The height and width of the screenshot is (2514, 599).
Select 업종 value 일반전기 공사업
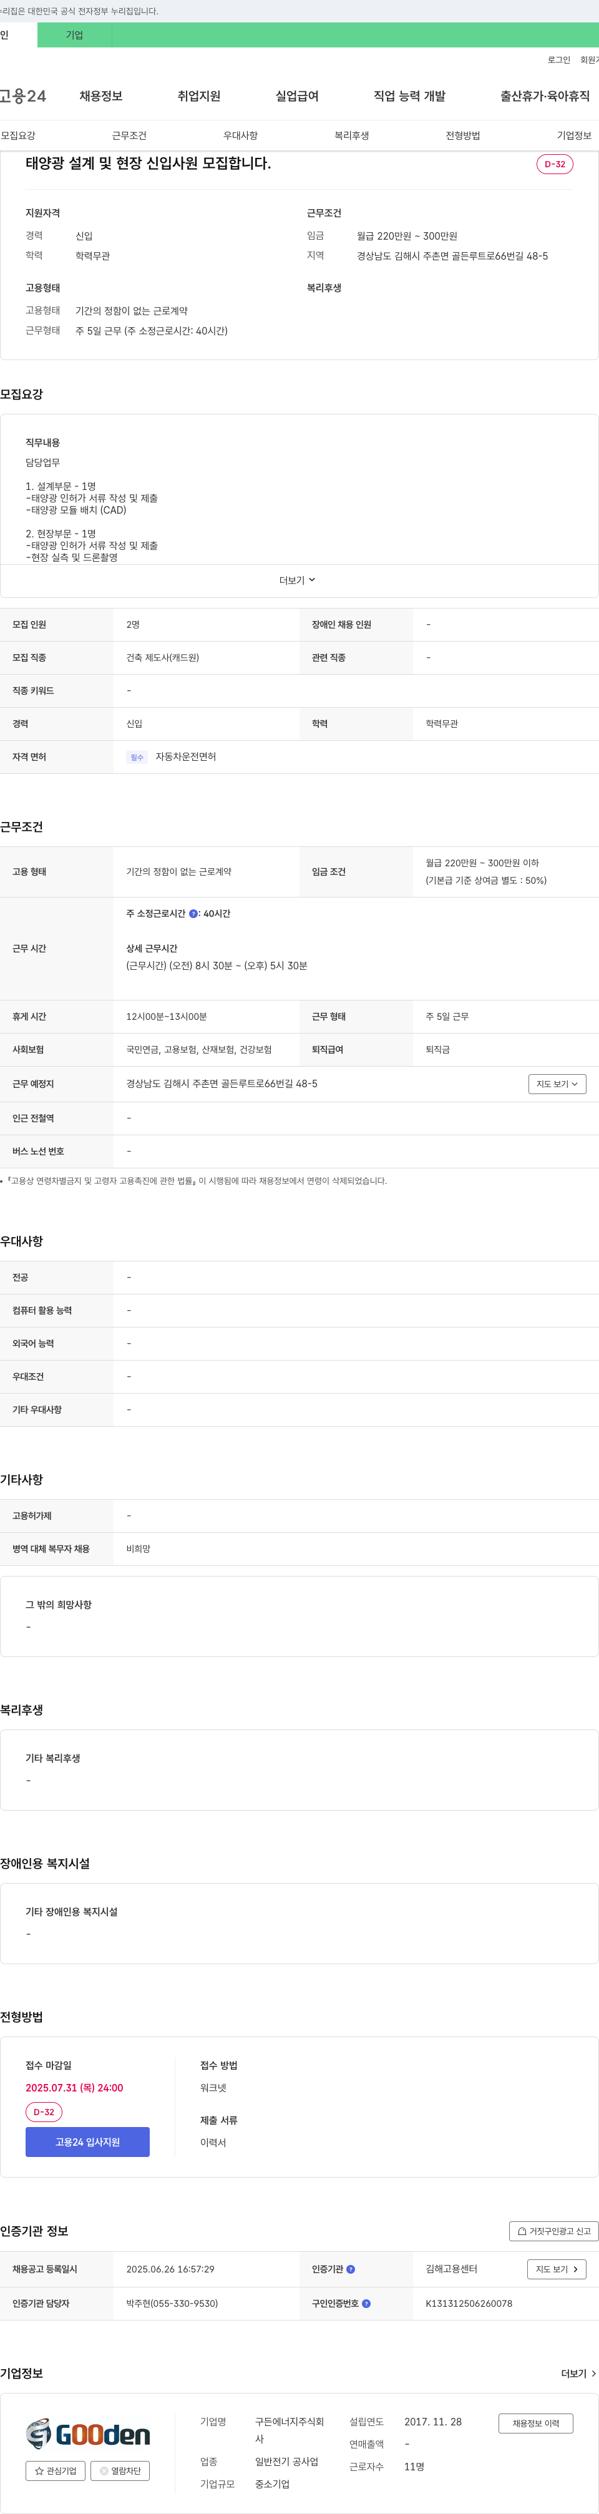[x=286, y=2462]
